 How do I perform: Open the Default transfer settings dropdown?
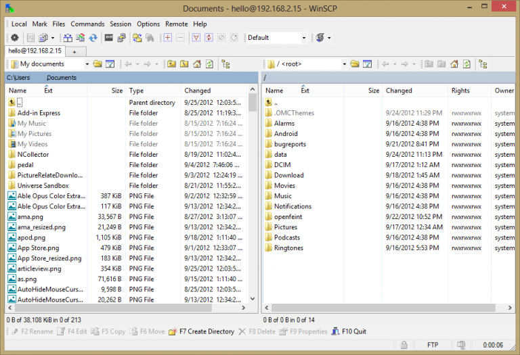pos(304,38)
